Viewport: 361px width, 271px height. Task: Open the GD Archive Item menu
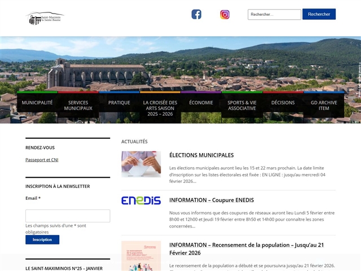click(x=324, y=106)
